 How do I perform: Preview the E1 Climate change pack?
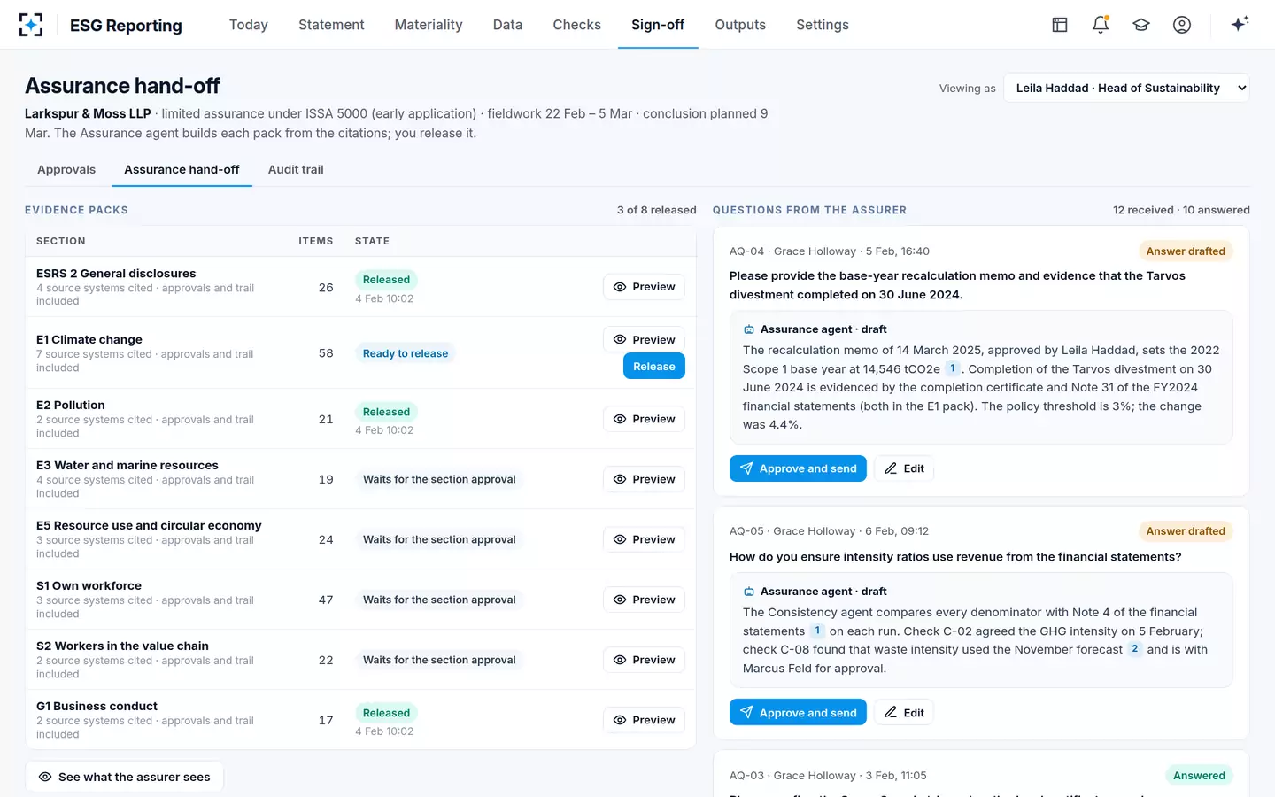(x=644, y=340)
